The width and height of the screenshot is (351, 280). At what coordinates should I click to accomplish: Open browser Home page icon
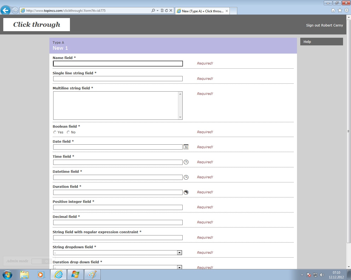333,10
